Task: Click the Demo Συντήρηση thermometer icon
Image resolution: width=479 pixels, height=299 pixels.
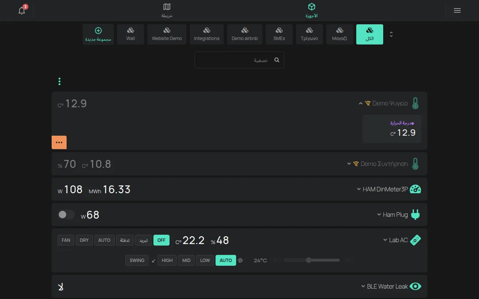Action: click(x=415, y=164)
